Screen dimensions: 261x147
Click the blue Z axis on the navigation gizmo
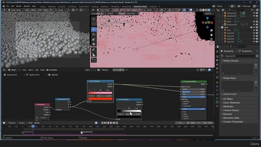[208, 18]
